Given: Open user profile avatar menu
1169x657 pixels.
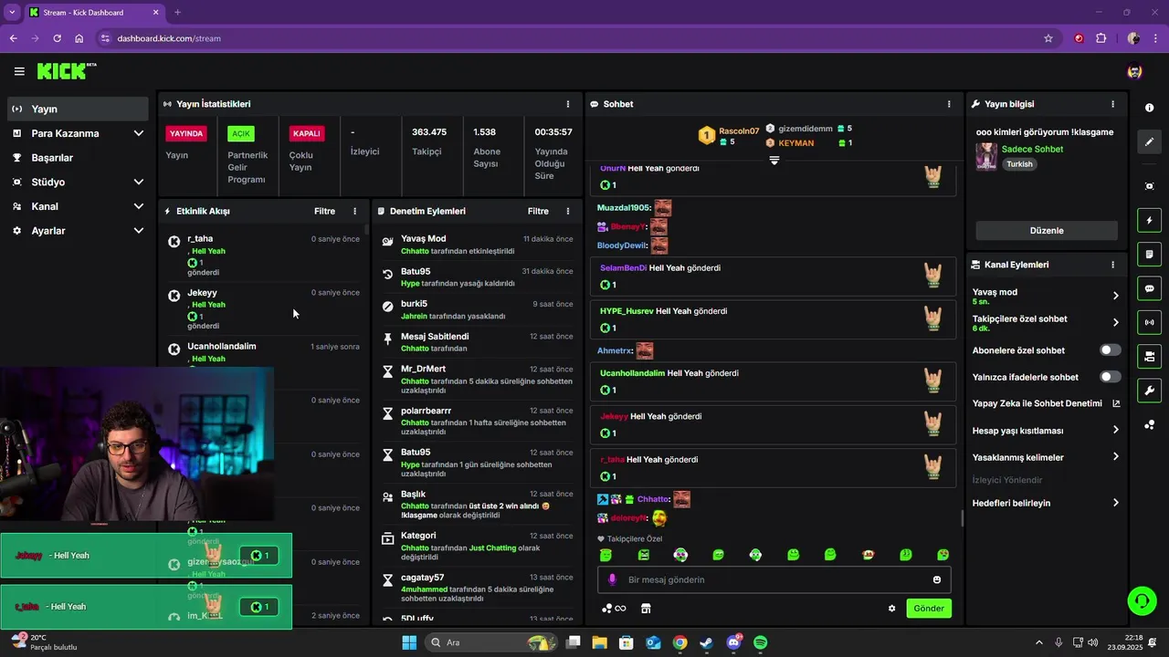Looking at the screenshot, I should pos(1134,71).
